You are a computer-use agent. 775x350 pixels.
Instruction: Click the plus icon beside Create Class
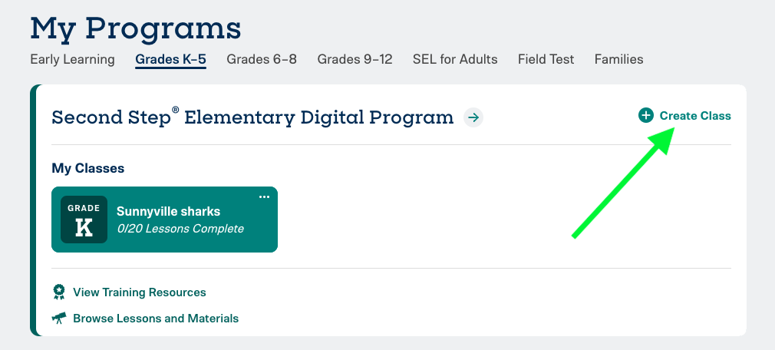(x=645, y=116)
